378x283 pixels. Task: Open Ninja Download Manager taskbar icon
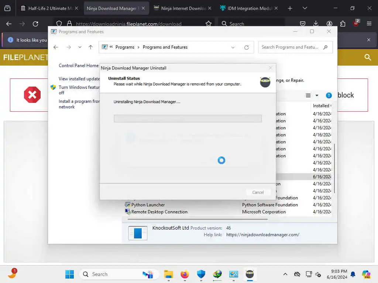[250, 274]
